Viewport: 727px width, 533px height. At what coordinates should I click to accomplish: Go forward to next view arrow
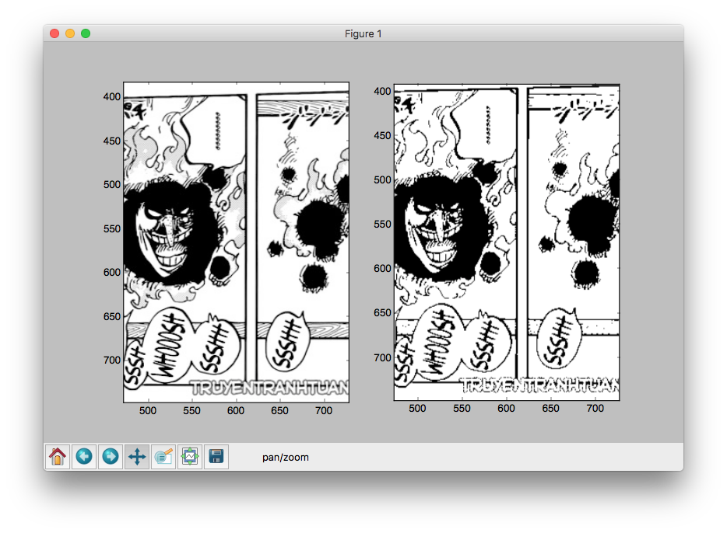point(111,457)
